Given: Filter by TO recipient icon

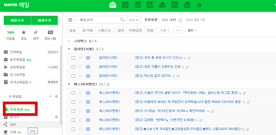Looking at the screenshot, I should pyautogui.click(x=51, y=33).
